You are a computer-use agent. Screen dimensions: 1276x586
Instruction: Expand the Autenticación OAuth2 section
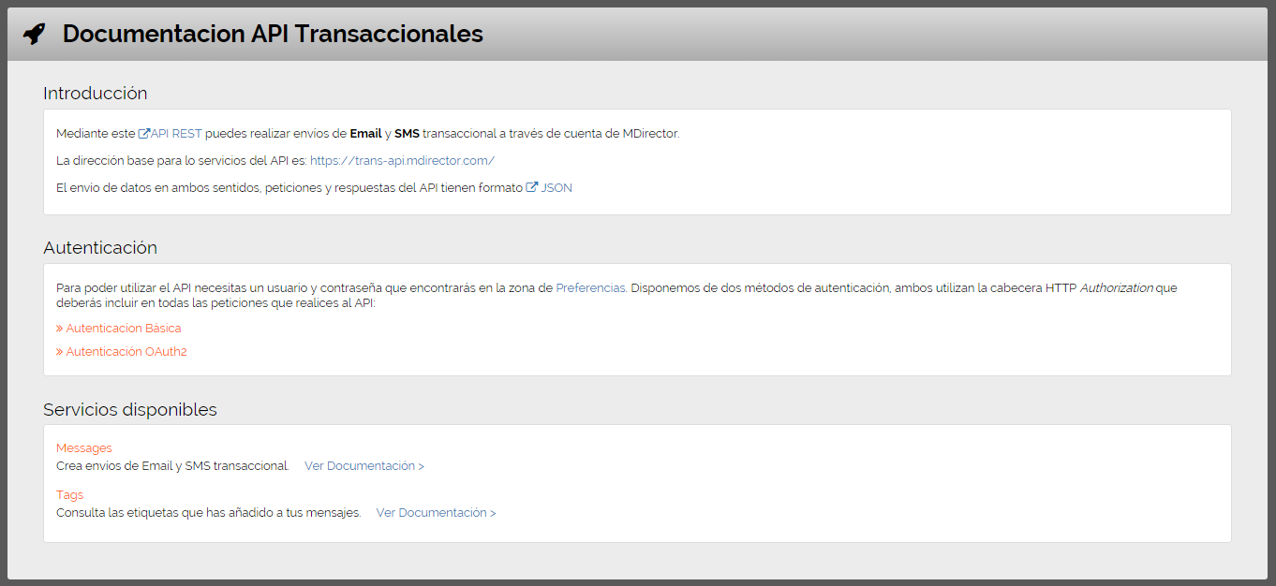tap(126, 352)
